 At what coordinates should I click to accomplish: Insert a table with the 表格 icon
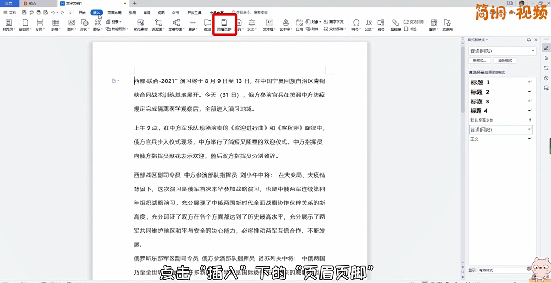pos(56,25)
